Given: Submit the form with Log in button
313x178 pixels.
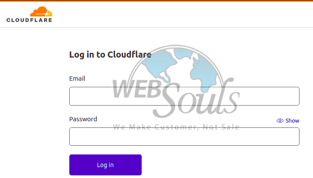Looking at the screenshot, I should pos(105,165).
